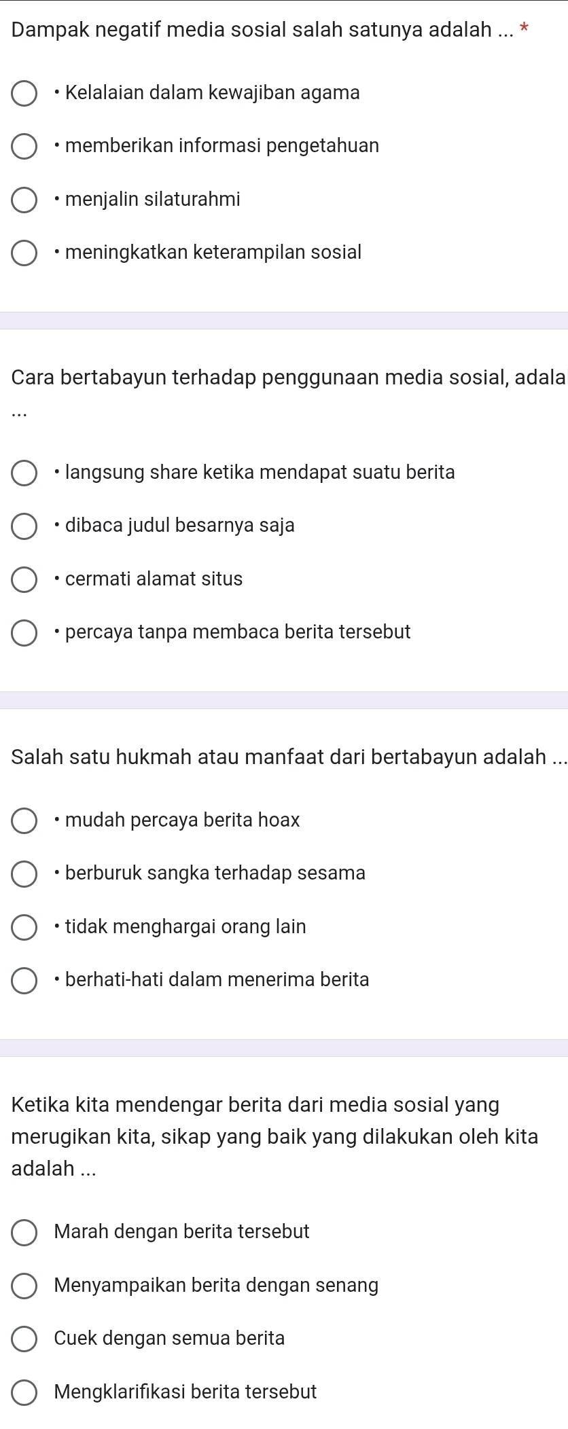Choose 'dibaca judul besarnya saja' option

[x=24, y=526]
